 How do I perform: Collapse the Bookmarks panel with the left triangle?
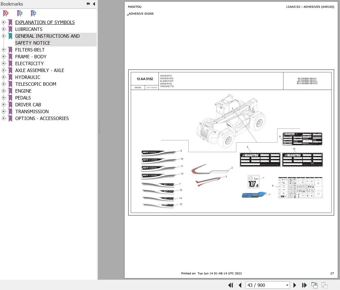(x=94, y=4)
